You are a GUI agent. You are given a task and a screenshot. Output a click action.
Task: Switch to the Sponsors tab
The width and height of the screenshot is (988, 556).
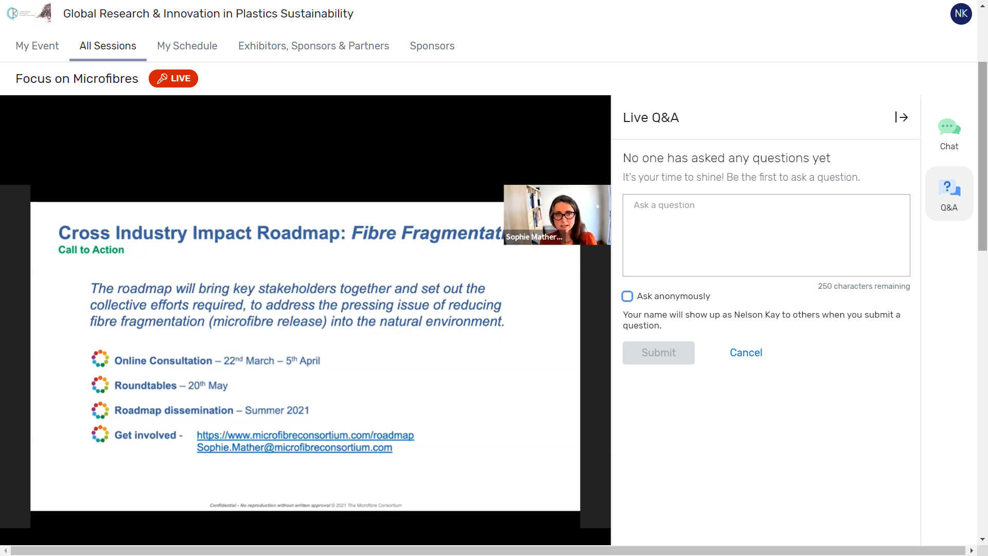(x=432, y=46)
